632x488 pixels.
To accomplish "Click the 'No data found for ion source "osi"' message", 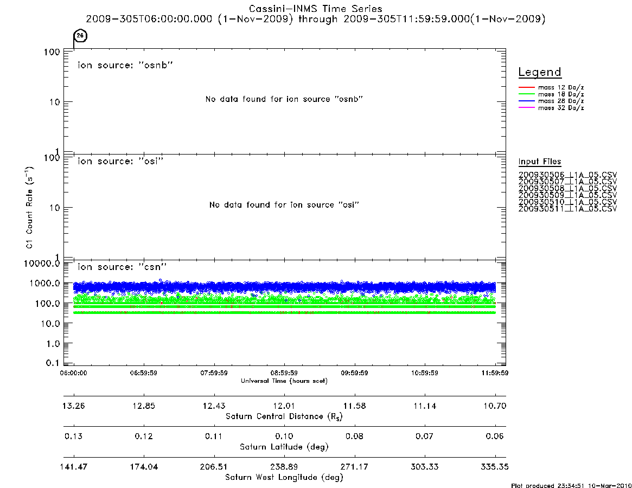I will 284,205.
